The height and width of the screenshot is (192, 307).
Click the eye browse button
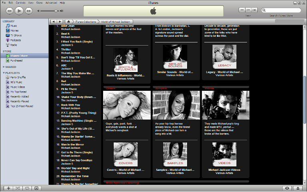(287, 188)
